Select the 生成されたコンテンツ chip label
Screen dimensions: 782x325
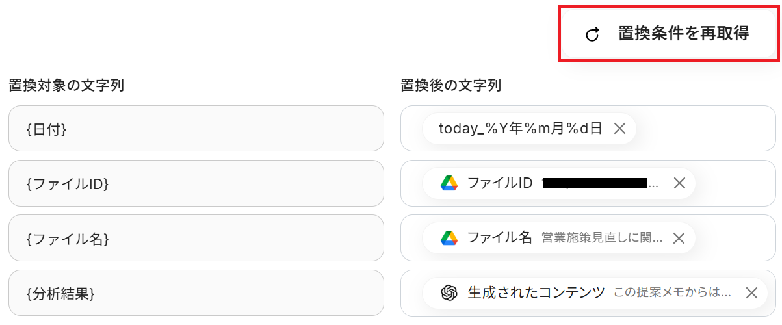click(536, 292)
